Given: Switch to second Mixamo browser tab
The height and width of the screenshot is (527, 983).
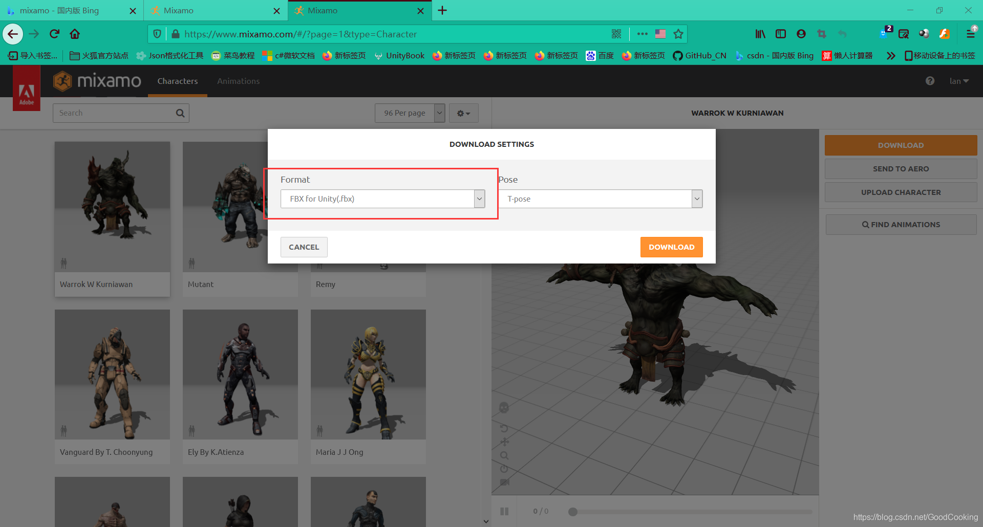Looking at the screenshot, I should (215, 10).
